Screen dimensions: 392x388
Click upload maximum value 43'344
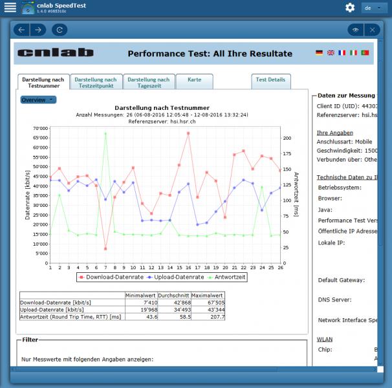coord(216,310)
